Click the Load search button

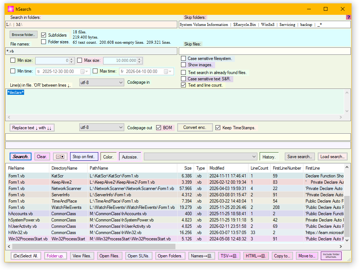[332, 157]
